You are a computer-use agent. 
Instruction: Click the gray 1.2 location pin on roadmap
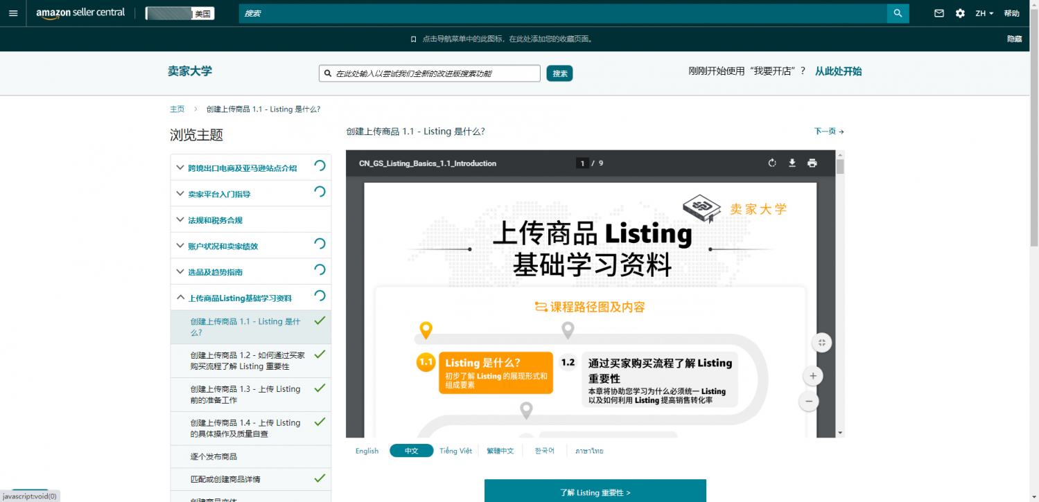point(568,331)
